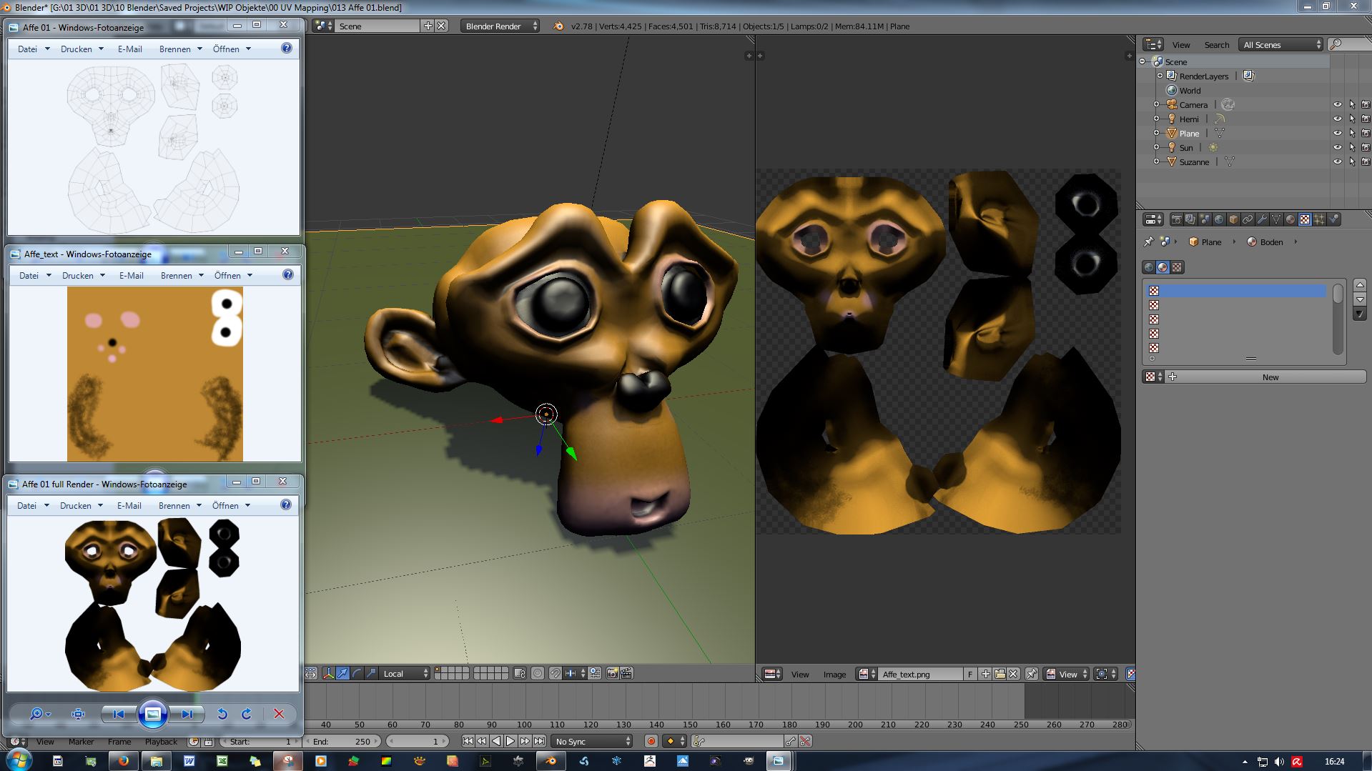The image size is (1372, 771).
Task: Open the object constraints chain tab
Action: tap(1248, 219)
